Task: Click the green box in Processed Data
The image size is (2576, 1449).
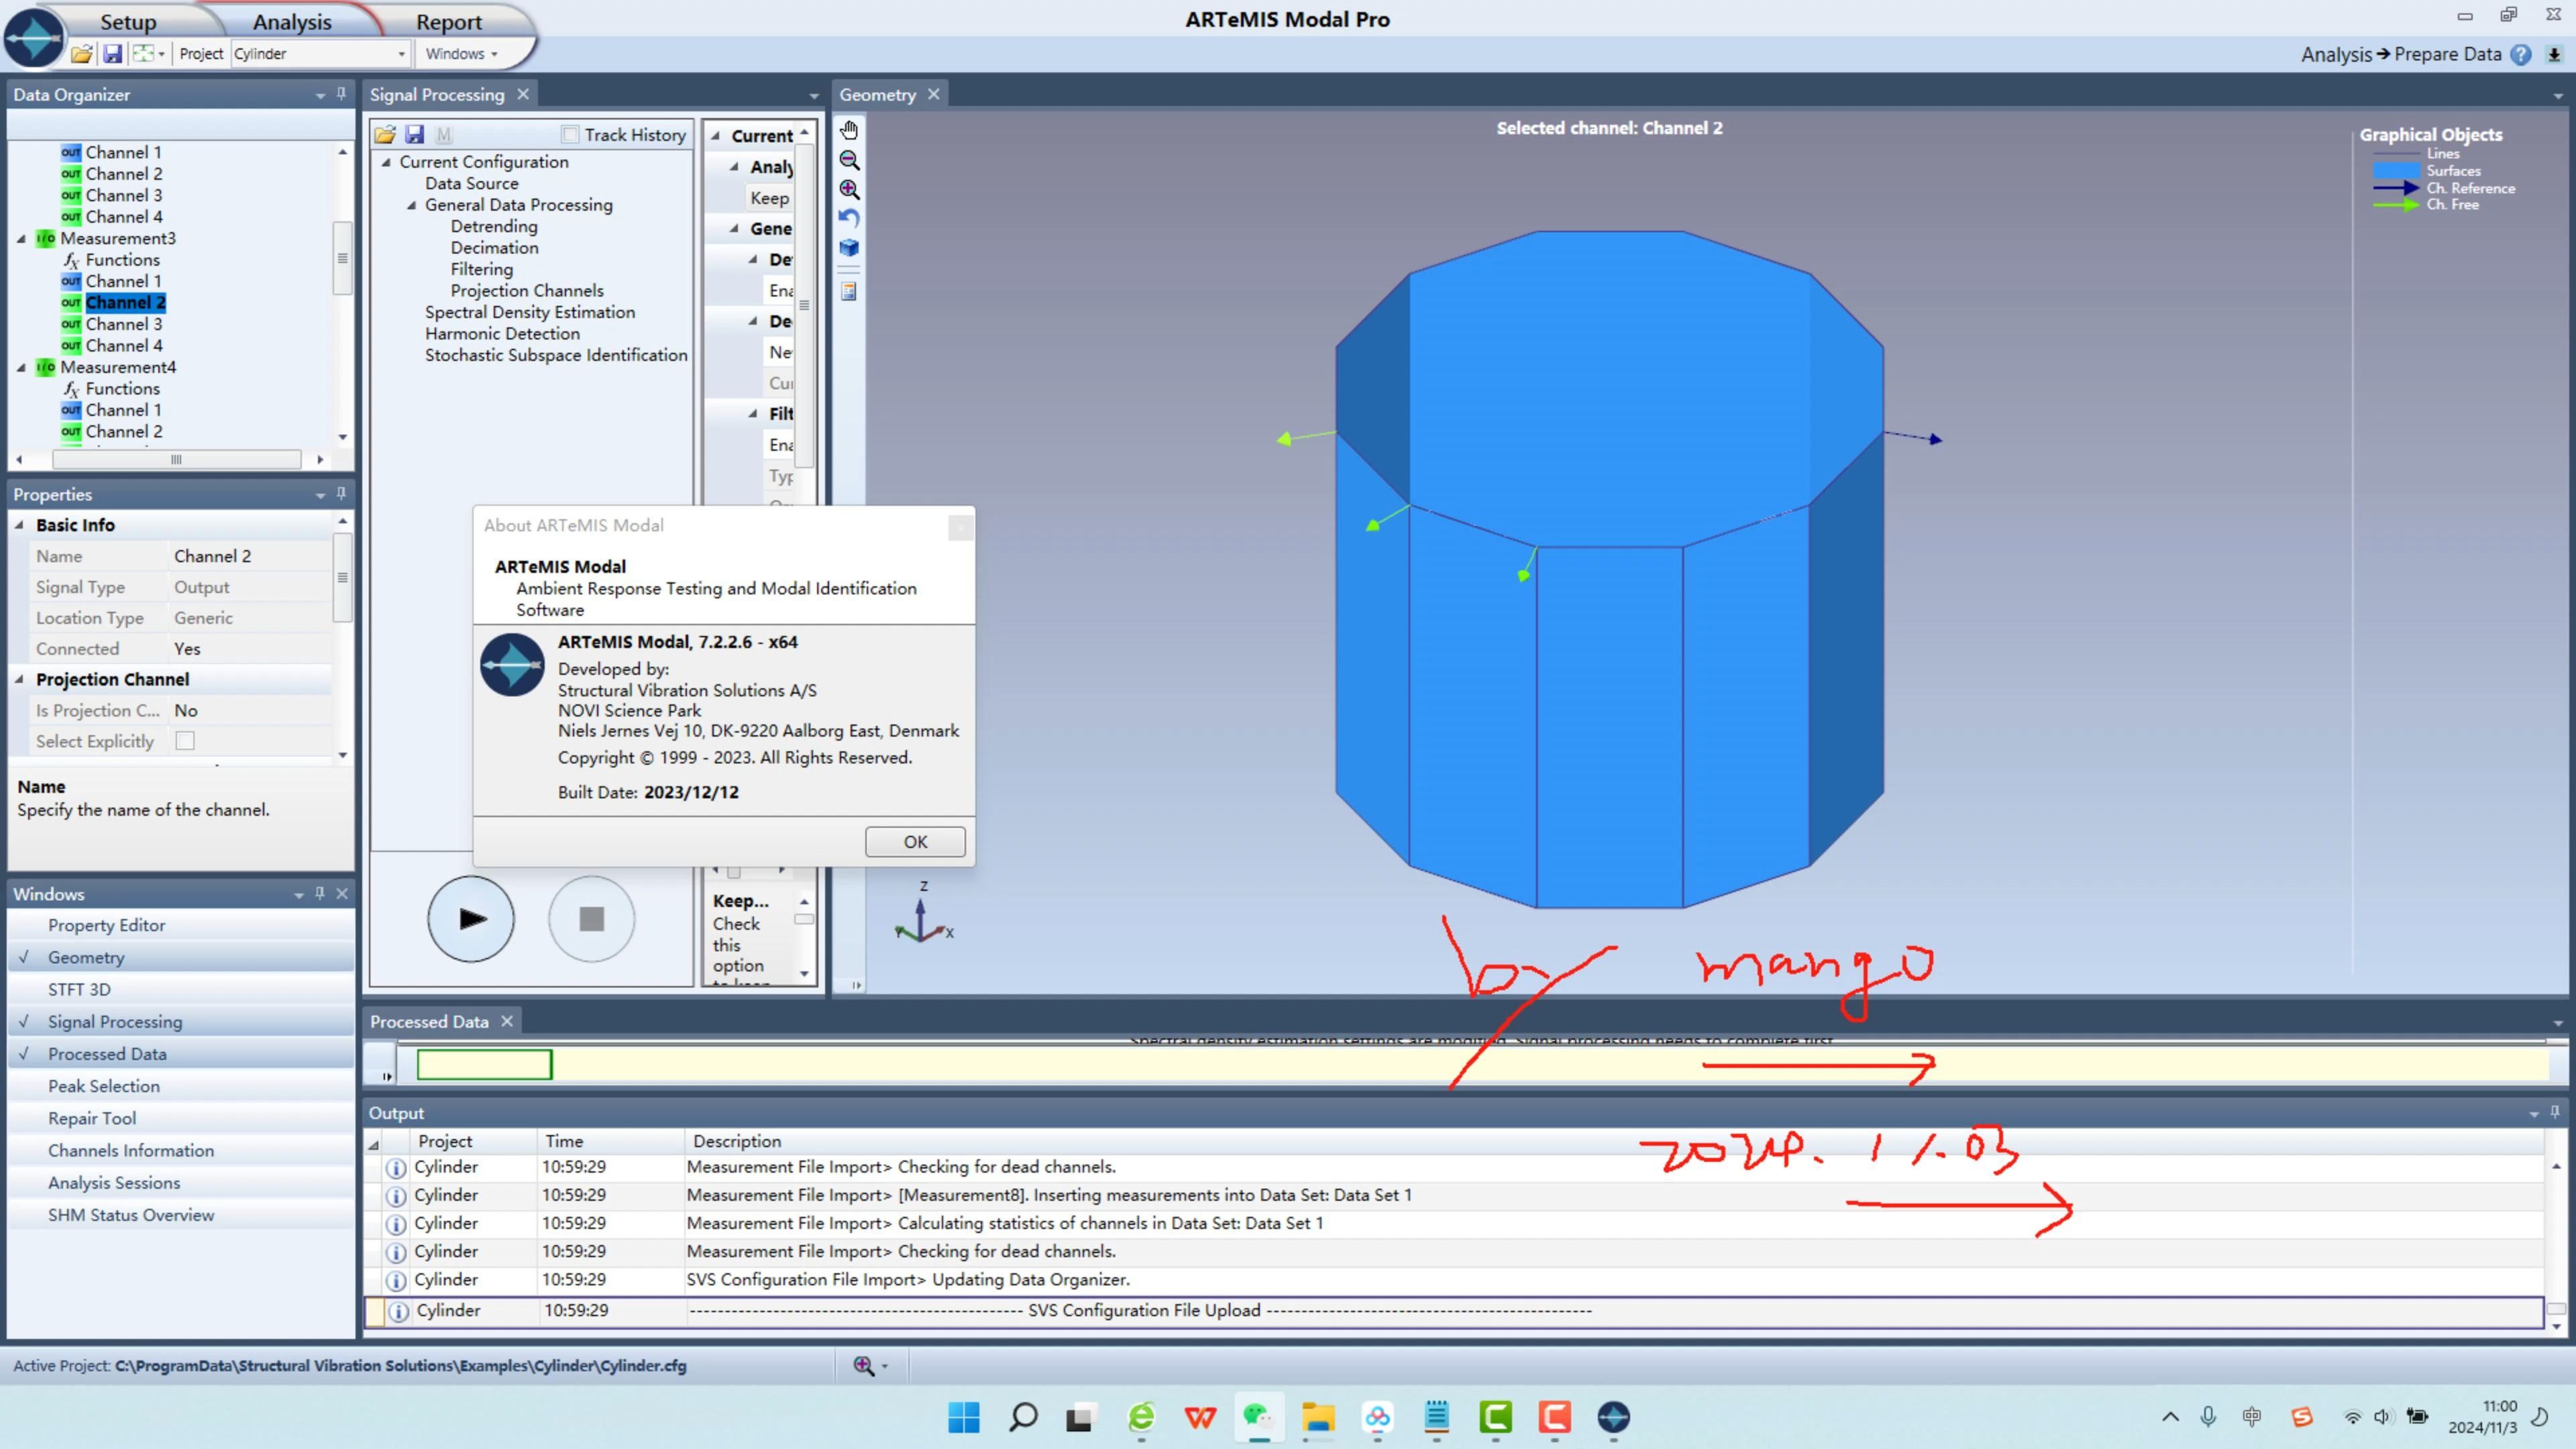Action: [484, 1065]
